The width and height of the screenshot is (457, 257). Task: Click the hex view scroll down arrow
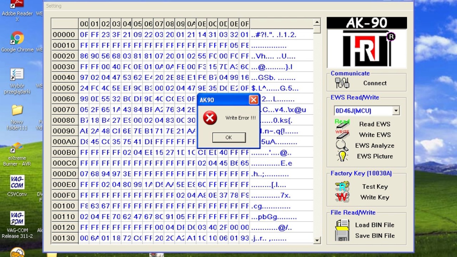(x=317, y=241)
